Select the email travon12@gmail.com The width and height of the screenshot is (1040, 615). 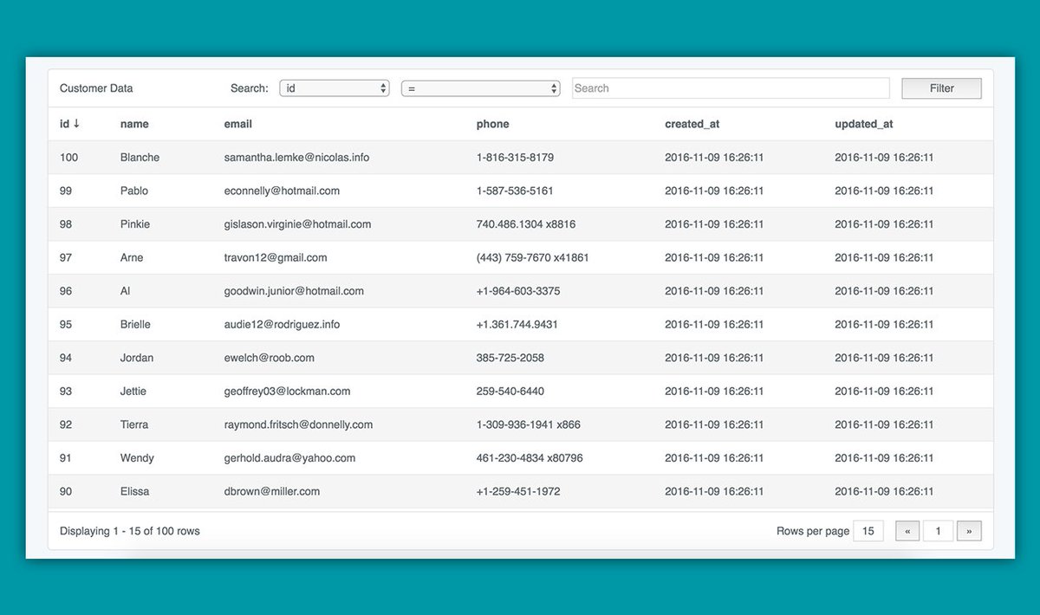coord(276,258)
